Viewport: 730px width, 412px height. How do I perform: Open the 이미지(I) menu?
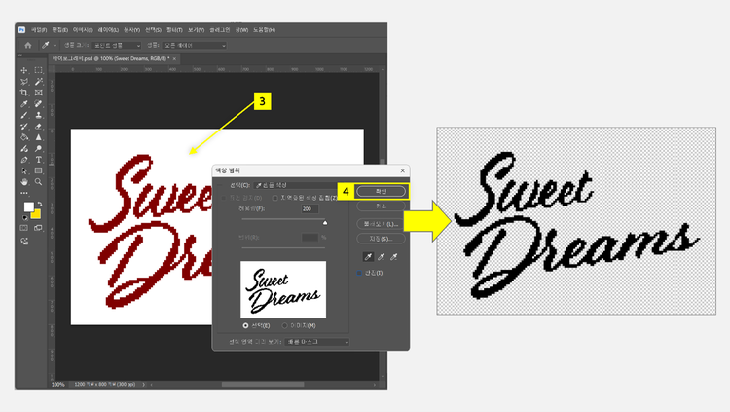[83, 30]
